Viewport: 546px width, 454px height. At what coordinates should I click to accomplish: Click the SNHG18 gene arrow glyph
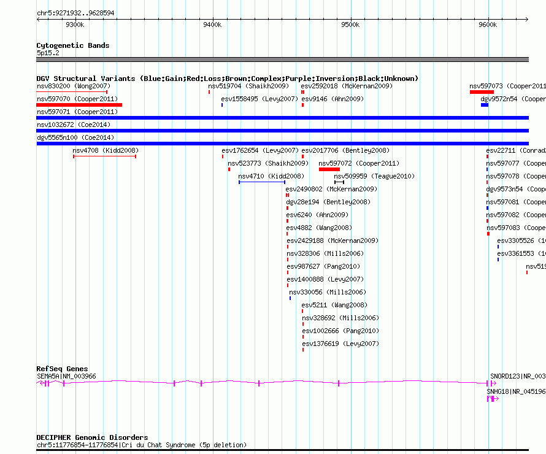[x=492, y=399]
